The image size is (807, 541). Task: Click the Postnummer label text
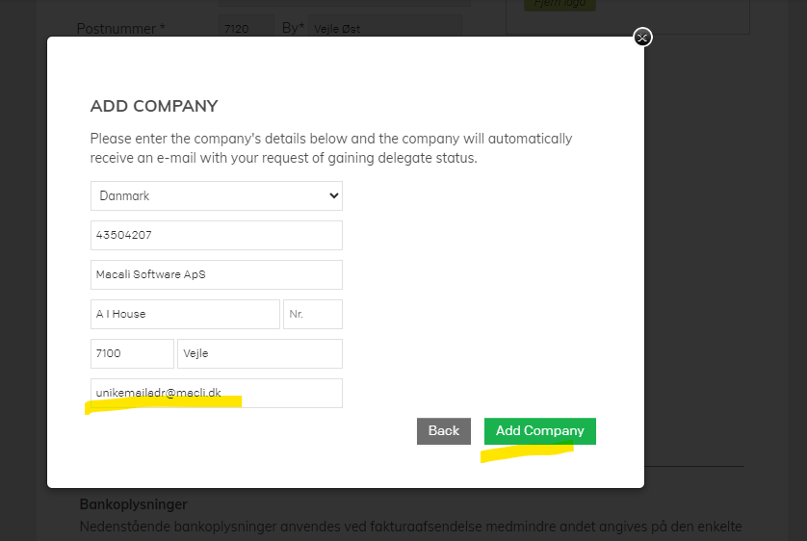[120, 29]
